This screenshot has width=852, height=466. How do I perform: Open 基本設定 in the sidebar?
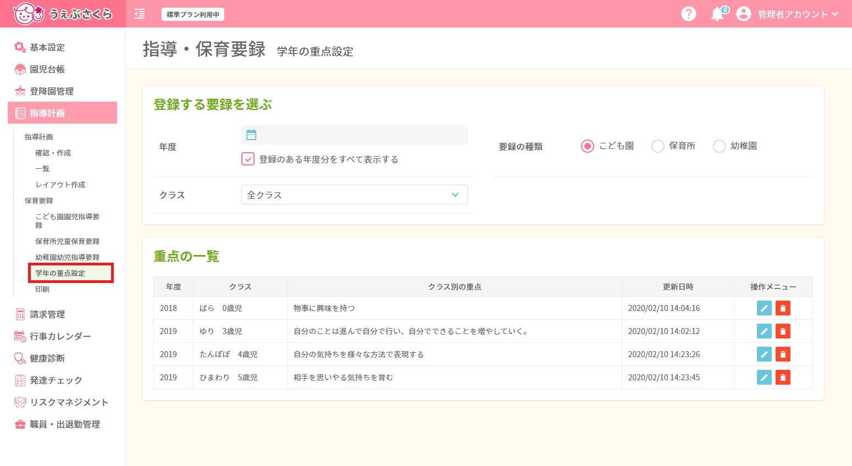click(47, 47)
